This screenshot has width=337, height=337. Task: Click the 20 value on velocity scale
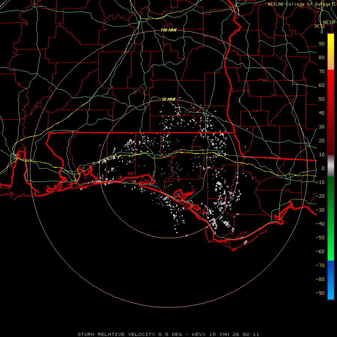click(322, 140)
